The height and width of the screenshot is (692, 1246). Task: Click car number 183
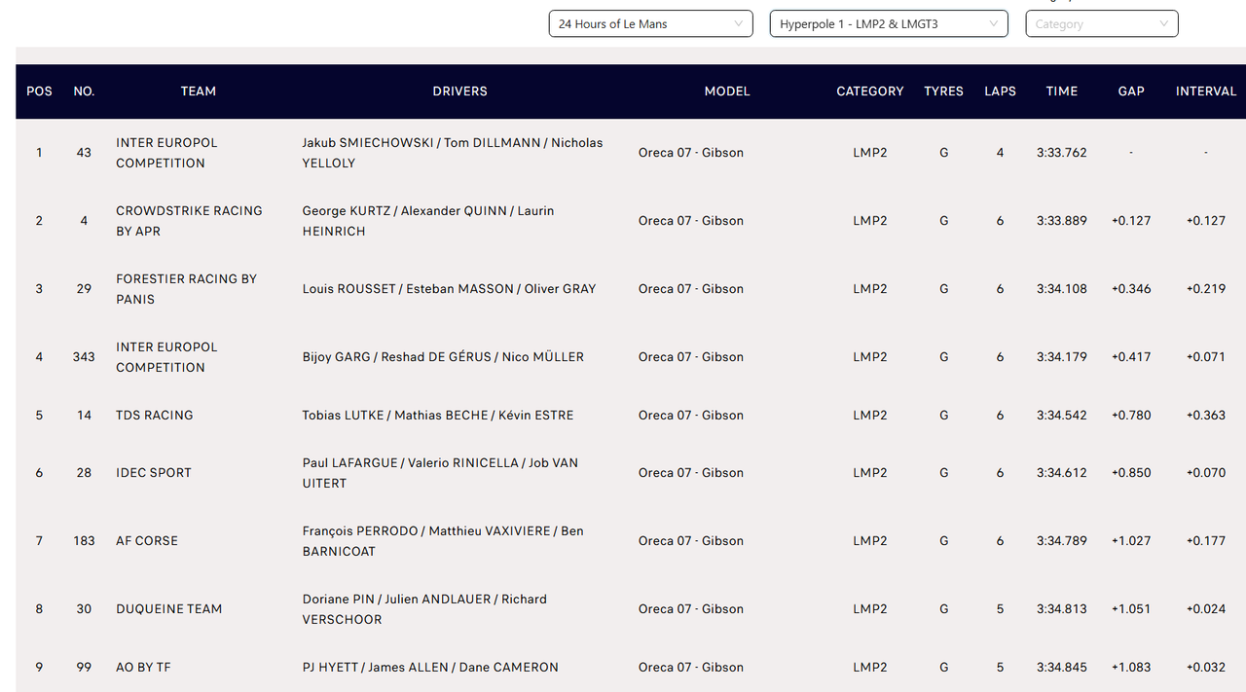tap(84, 541)
